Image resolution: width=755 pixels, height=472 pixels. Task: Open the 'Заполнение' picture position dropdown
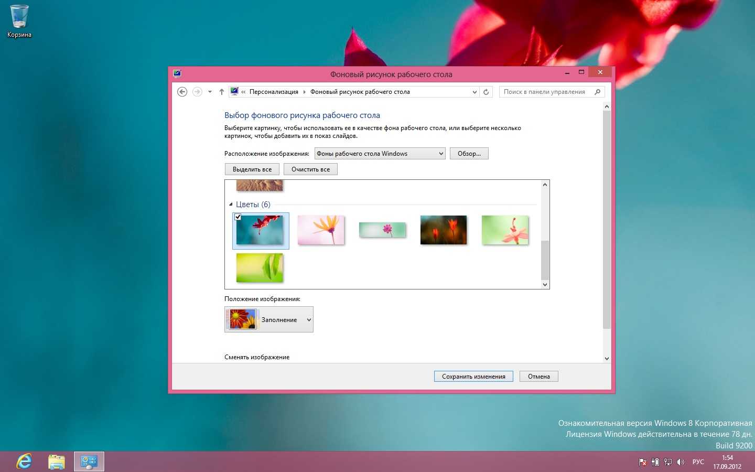pos(269,319)
